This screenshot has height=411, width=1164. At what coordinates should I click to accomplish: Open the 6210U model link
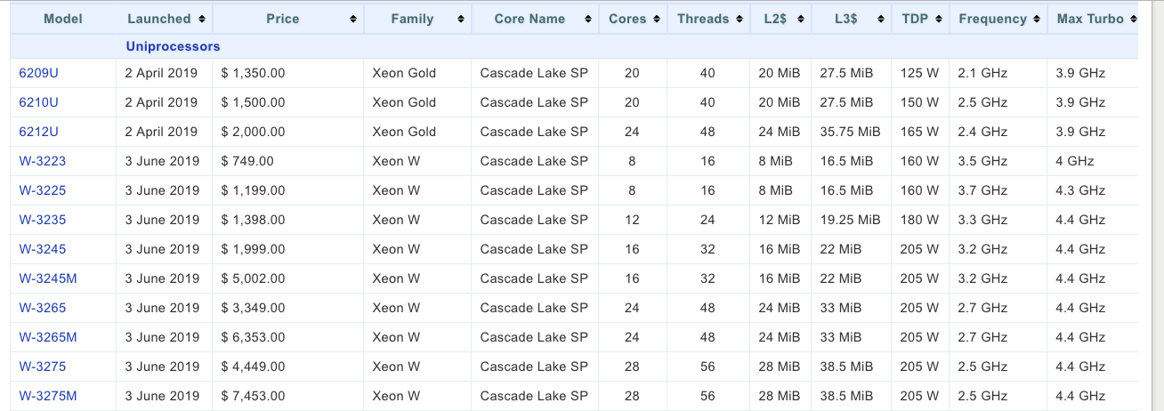pyautogui.click(x=38, y=102)
